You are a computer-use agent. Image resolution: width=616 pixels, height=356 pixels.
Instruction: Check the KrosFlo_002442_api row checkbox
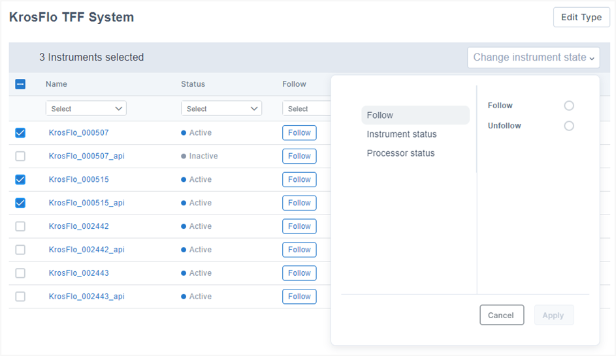[20, 250]
